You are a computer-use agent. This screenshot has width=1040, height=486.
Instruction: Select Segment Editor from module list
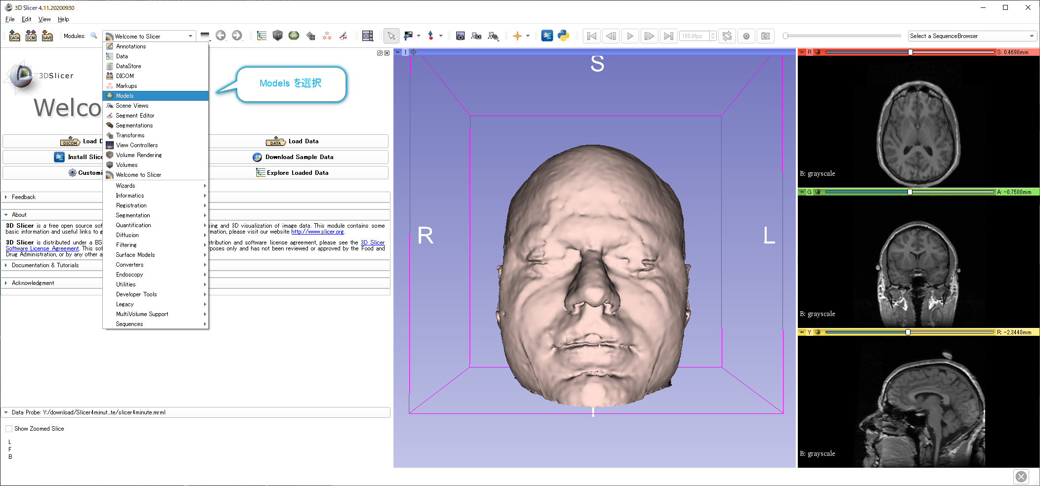(x=156, y=116)
